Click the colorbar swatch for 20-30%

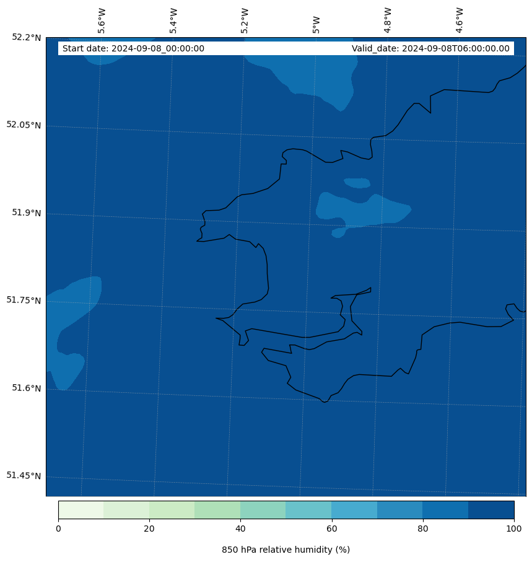172,510
